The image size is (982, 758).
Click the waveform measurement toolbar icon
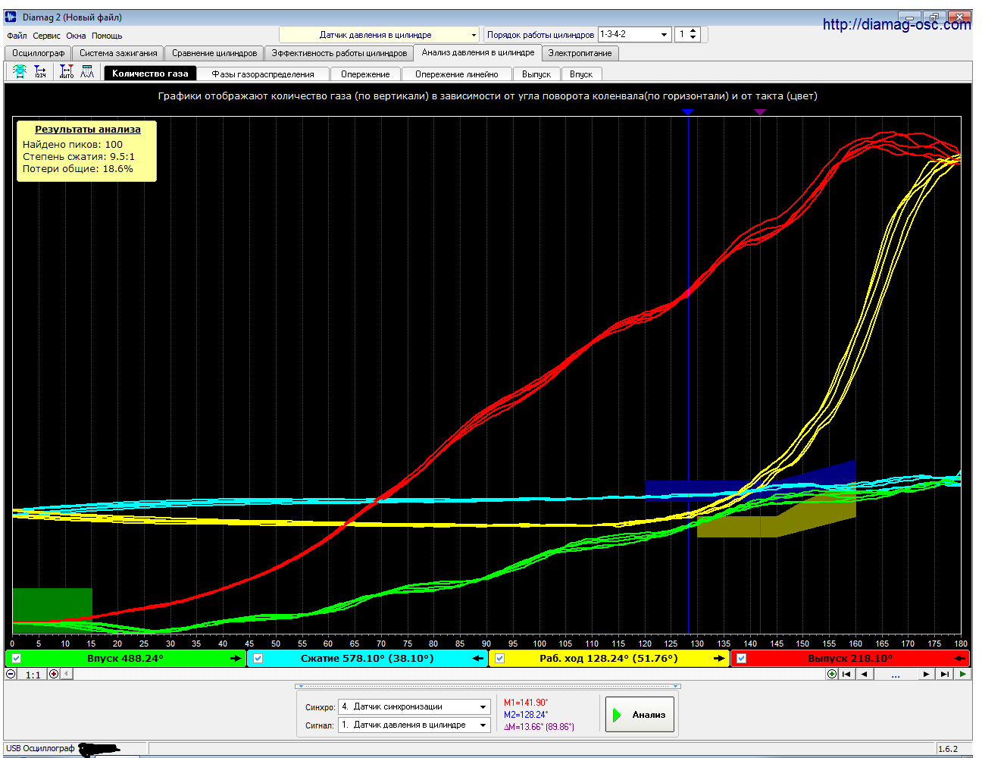20,72
